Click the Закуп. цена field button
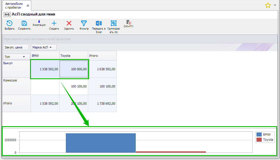Image resolution: width=280 pixels, height=160 pixels. click(16, 47)
